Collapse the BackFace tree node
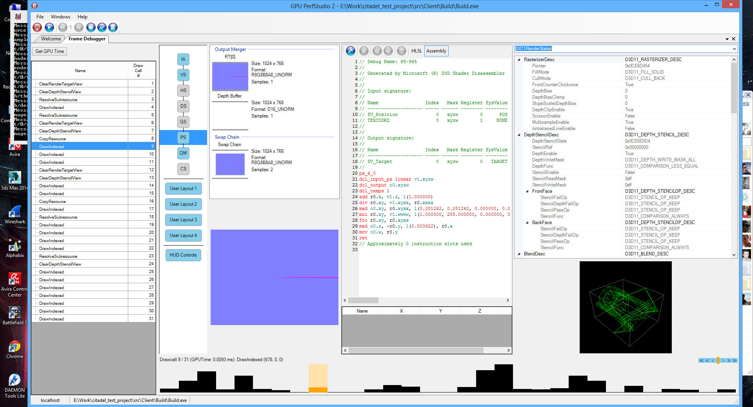This screenshot has width=753, height=407. coord(527,222)
